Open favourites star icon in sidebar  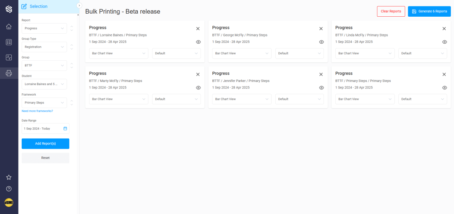(9, 177)
